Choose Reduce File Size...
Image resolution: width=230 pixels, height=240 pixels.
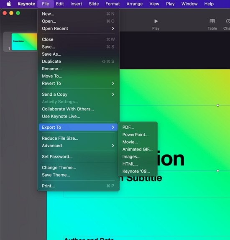(78, 138)
